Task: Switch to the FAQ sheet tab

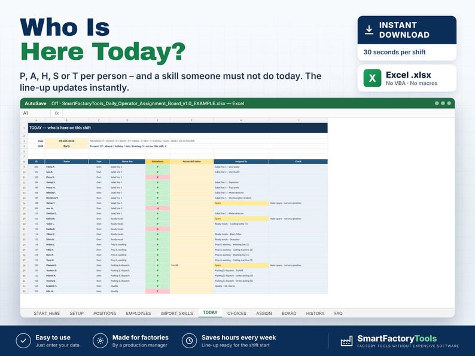Action: tap(339, 314)
